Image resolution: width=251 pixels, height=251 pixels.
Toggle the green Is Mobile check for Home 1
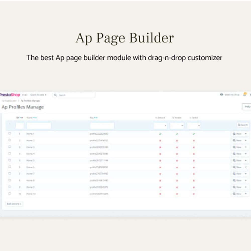[x=177, y=134]
